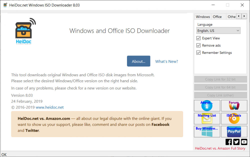This screenshot has height=157, width=250.
Task: Uncheck the Expert View checkbox
Action: (198, 38)
